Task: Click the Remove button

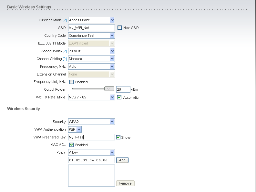Action: 125,183
